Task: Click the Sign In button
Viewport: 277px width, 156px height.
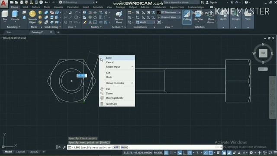Action: (x=212, y=2)
